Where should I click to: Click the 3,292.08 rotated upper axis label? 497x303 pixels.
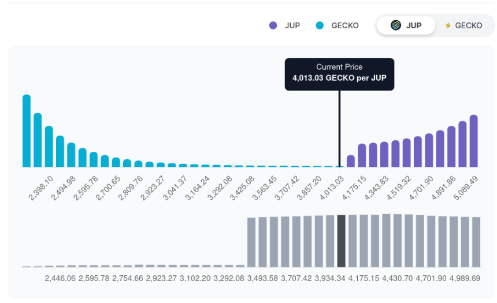pos(220,188)
